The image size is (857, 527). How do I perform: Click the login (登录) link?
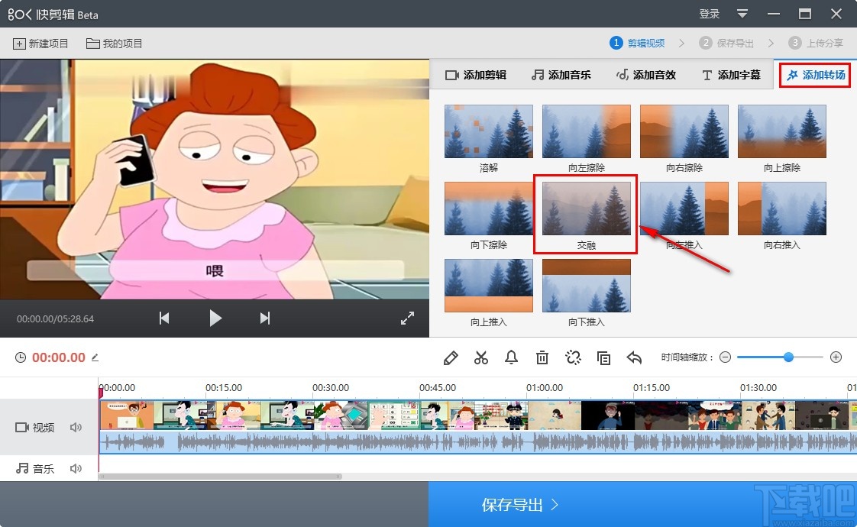710,14
